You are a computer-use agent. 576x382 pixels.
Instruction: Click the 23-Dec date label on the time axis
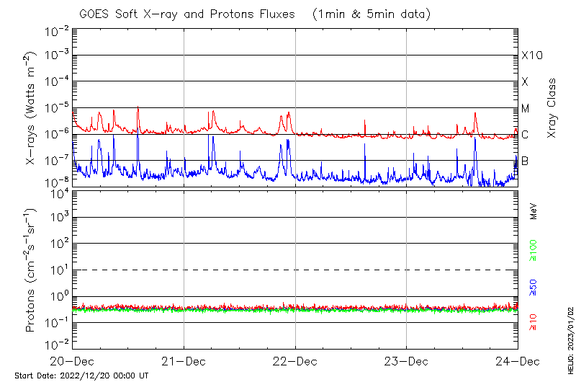406,362
